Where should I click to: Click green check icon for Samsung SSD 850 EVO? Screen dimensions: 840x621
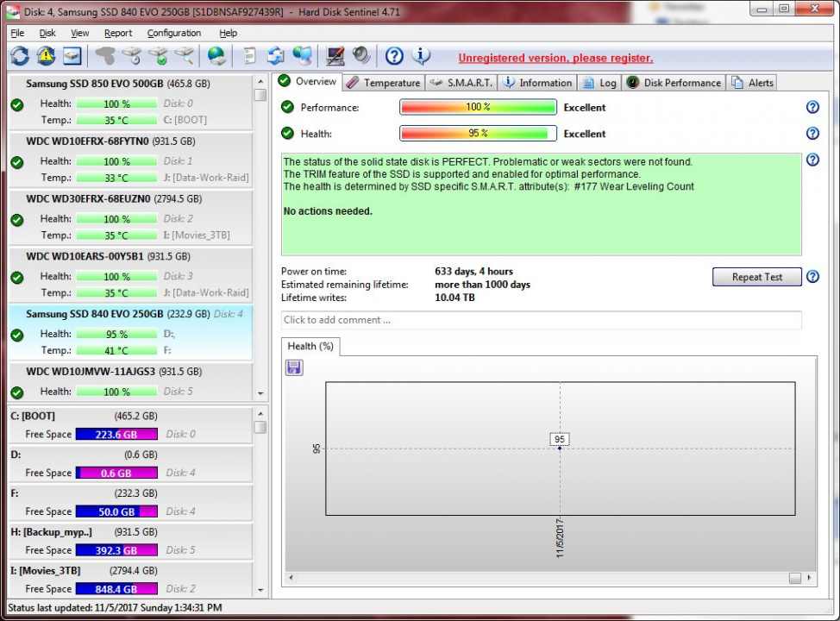(x=17, y=104)
